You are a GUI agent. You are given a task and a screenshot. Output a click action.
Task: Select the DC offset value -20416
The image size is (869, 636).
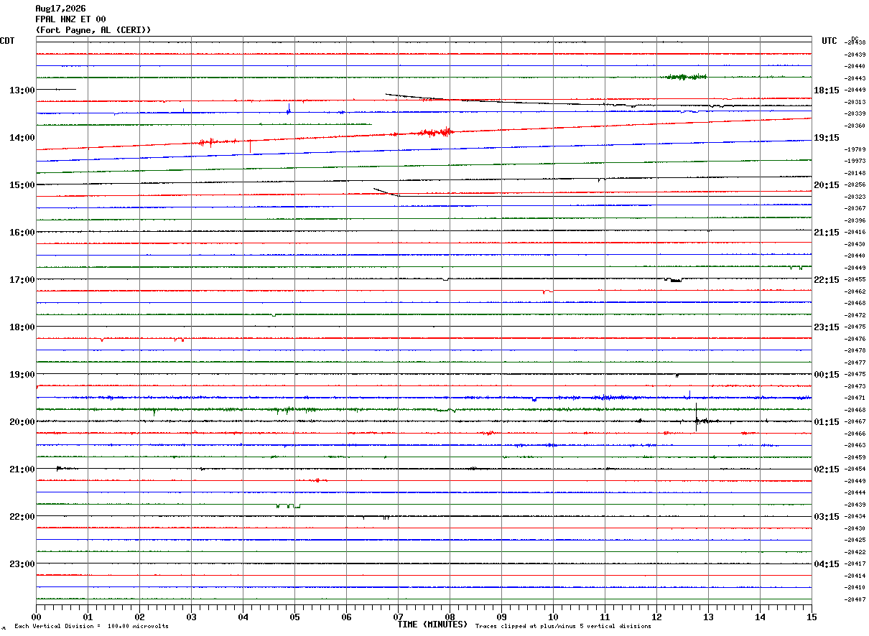[x=855, y=232]
